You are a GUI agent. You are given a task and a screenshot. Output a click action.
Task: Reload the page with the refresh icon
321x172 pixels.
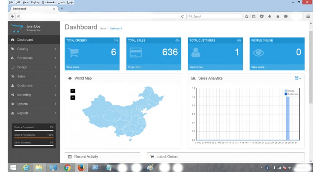pos(182,16)
